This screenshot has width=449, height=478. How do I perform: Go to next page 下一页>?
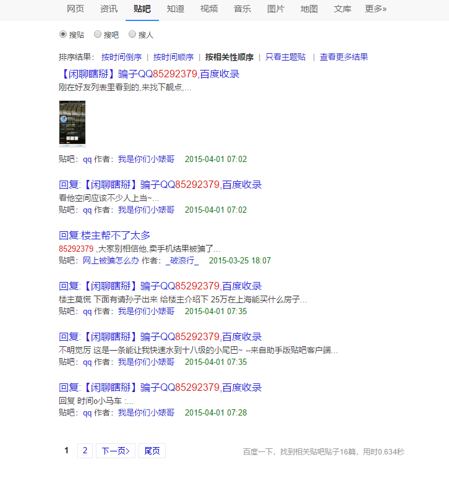(x=116, y=451)
